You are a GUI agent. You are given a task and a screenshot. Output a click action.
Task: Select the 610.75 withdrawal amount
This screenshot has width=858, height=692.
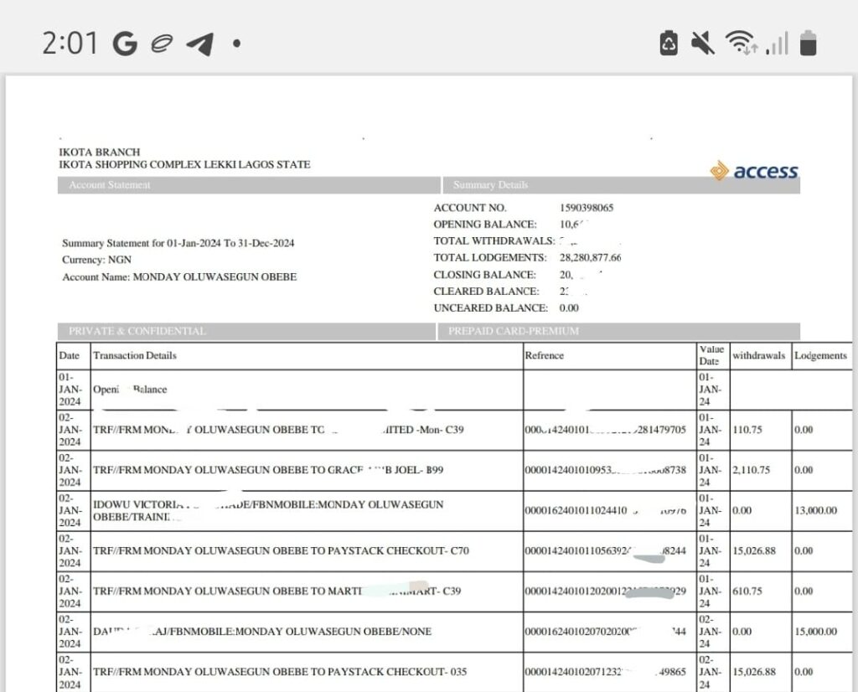pos(747,591)
